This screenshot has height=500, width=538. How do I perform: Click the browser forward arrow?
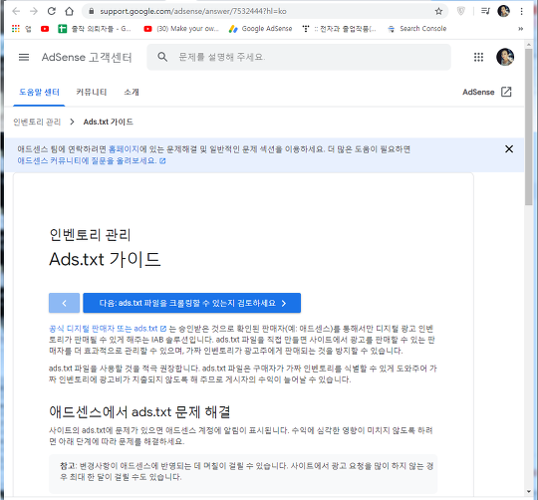[x=34, y=11]
